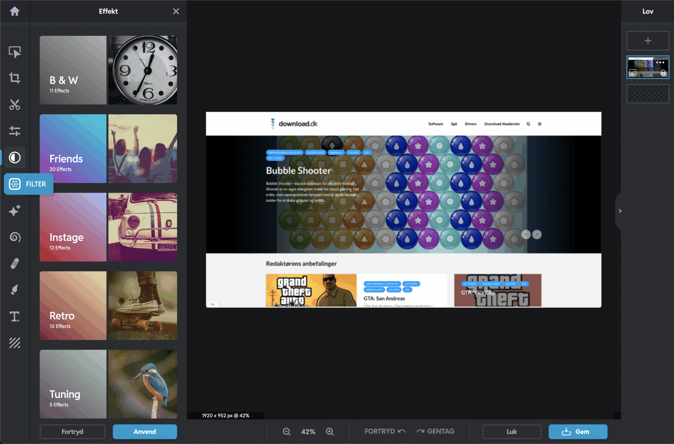
Task: Open the Adjust sliders tool
Action: 14,131
